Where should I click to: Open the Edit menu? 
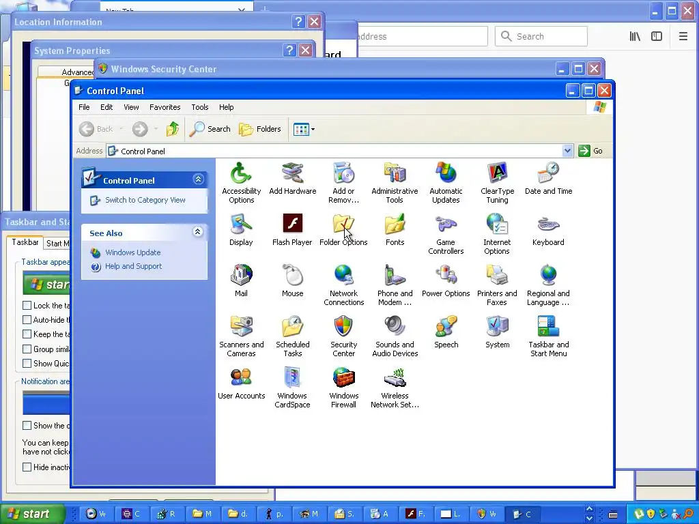(x=106, y=107)
